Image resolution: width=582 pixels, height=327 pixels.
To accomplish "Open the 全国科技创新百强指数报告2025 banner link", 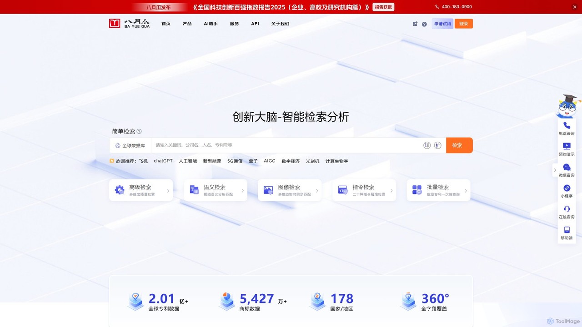I will tap(281, 7).
